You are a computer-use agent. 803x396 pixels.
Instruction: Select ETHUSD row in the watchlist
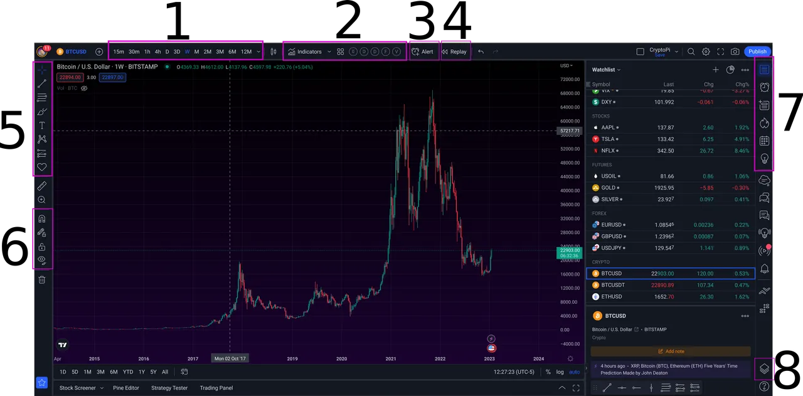[x=671, y=296]
